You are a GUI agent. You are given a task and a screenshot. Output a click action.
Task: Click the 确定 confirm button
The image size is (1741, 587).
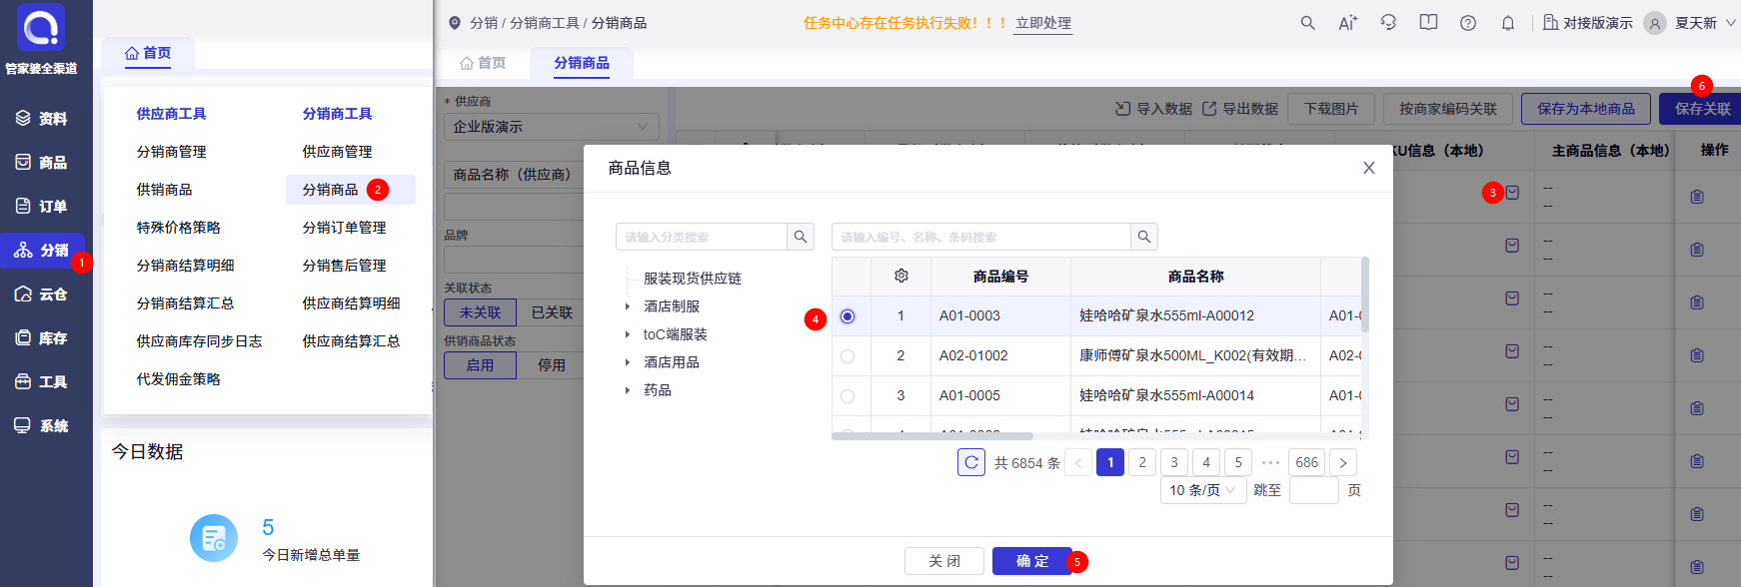pos(1032,561)
